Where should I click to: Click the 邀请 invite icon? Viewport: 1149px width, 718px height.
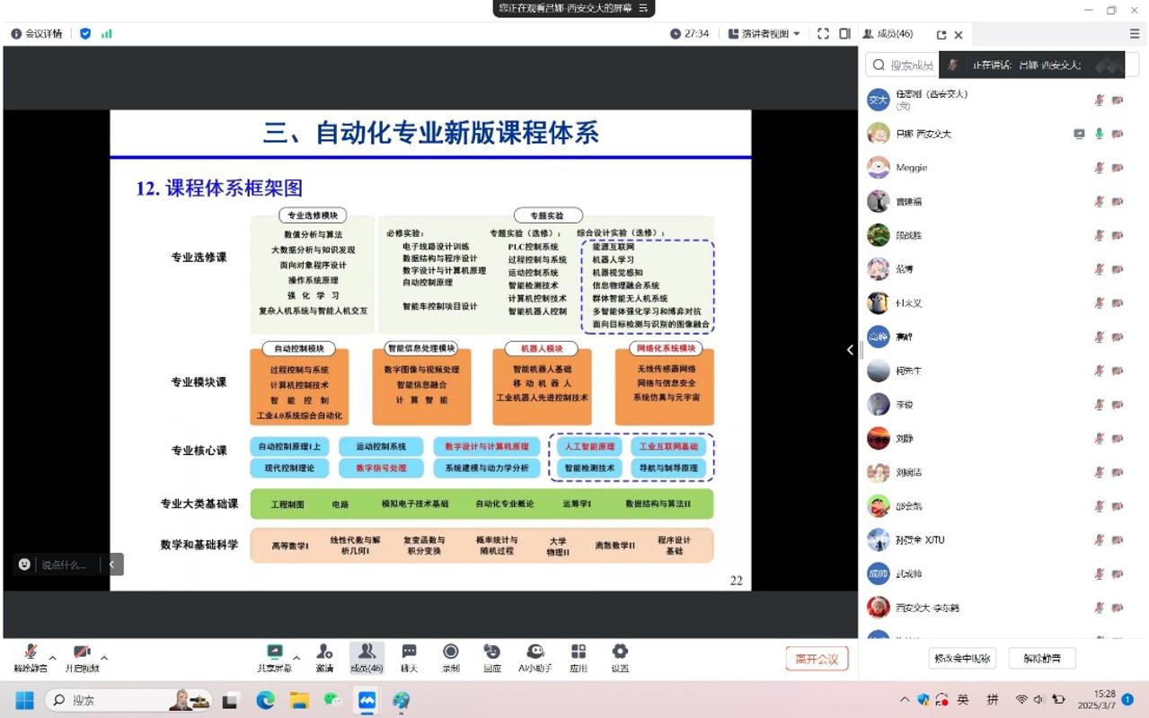[x=324, y=656]
